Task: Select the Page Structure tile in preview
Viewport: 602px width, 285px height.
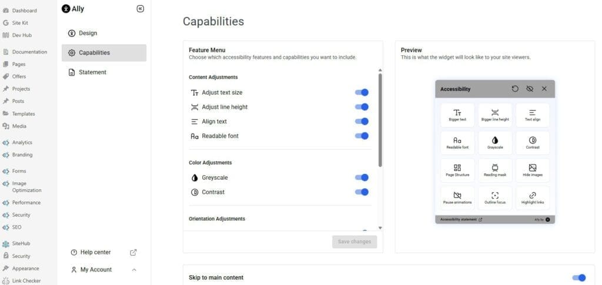Action: (x=457, y=170)
